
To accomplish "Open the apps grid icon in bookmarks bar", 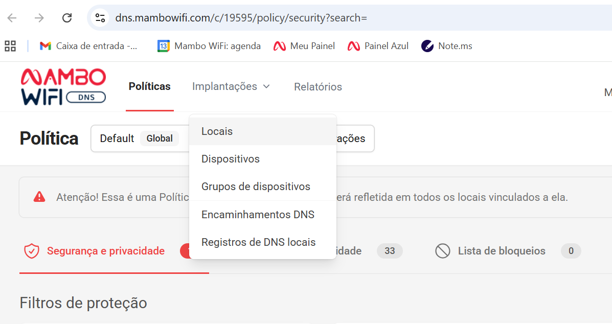I will point(10,46).
